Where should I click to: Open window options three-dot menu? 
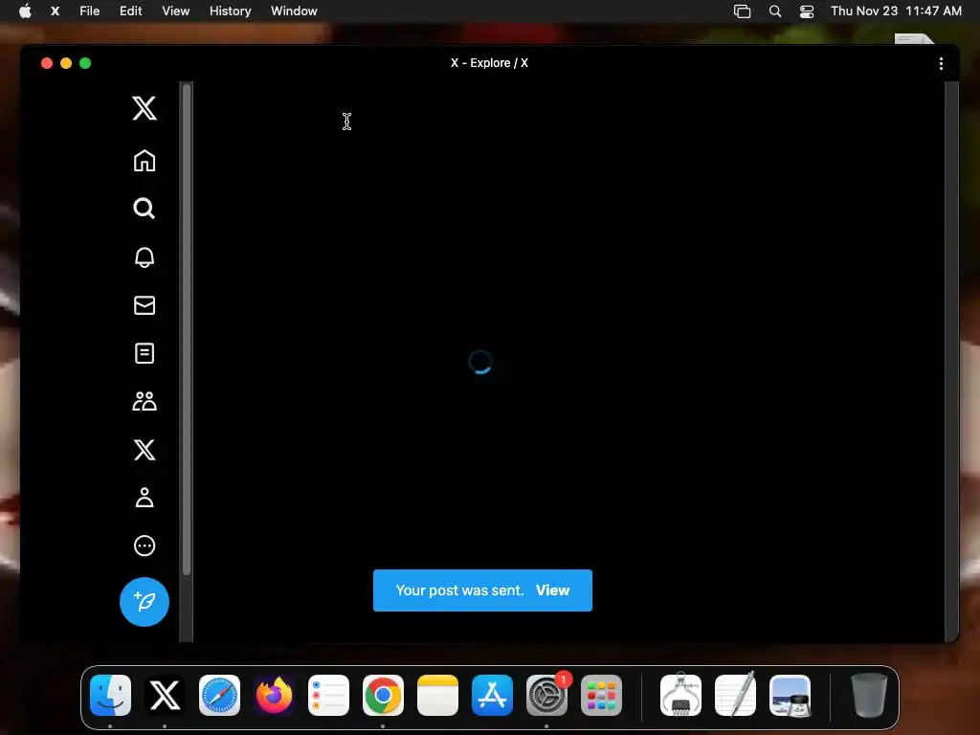pos(942,64)
